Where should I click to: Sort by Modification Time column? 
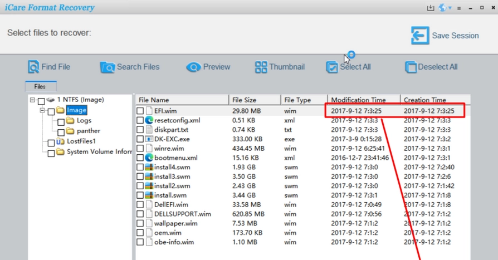pyautogui.click(x=364, y=100)
